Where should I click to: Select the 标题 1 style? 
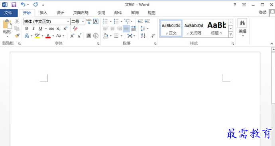(216, 29)
